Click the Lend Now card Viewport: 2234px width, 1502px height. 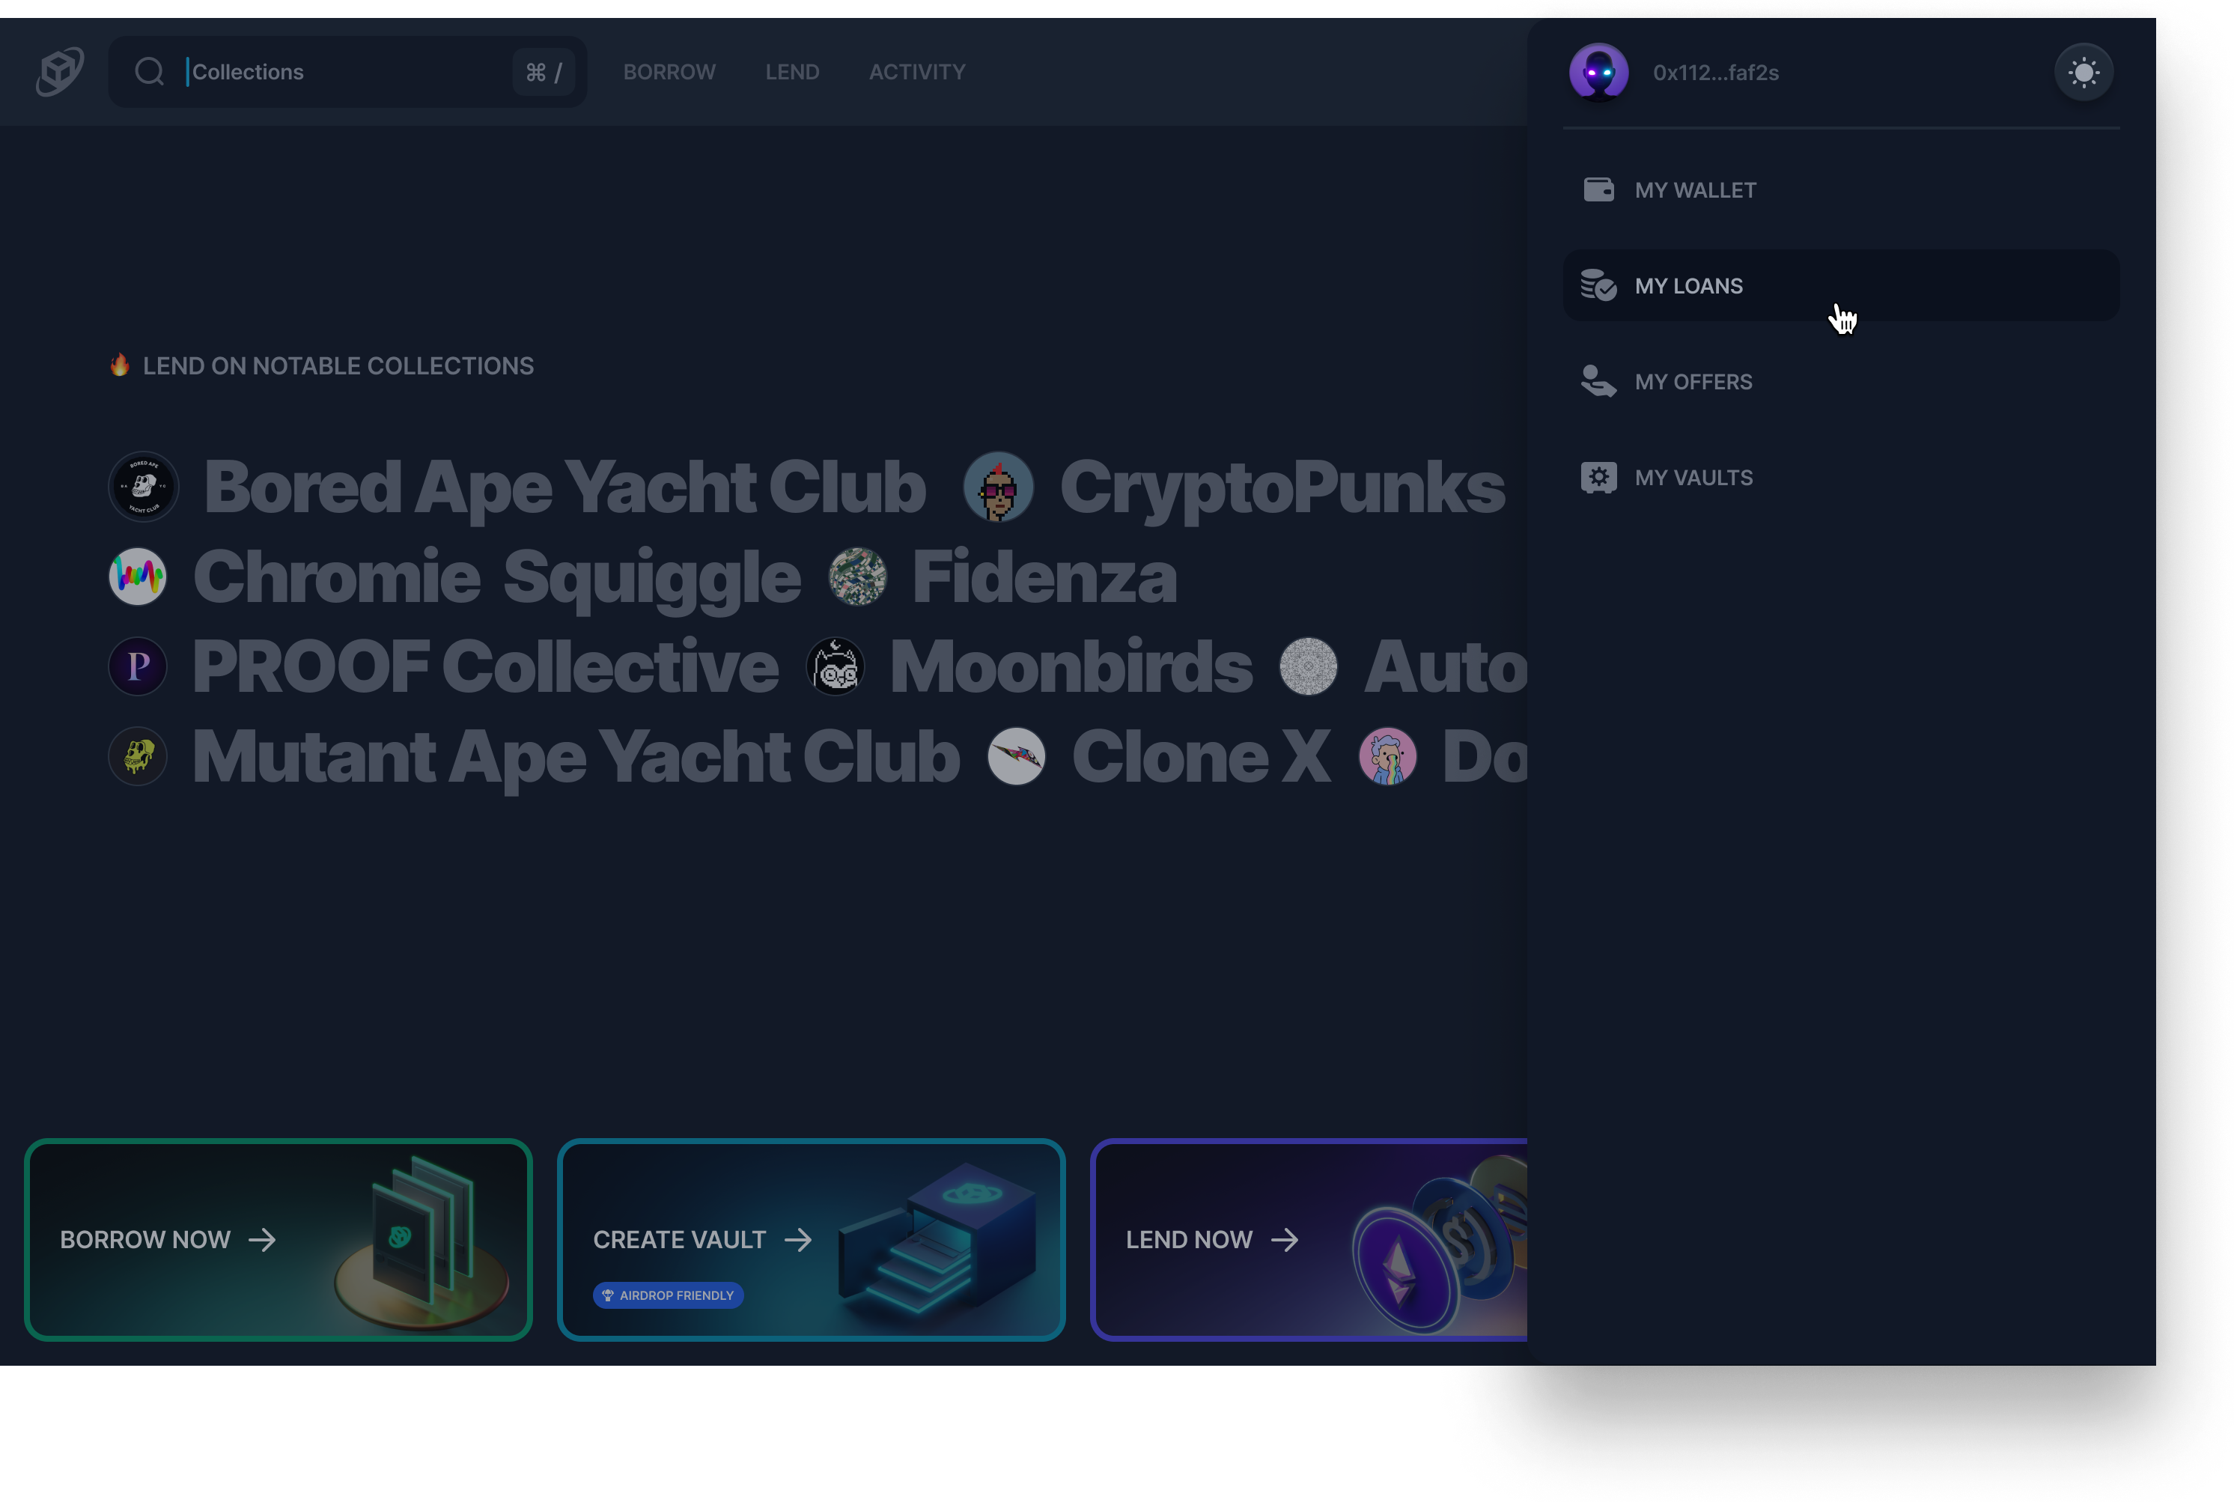[x=1308, y=1239]
